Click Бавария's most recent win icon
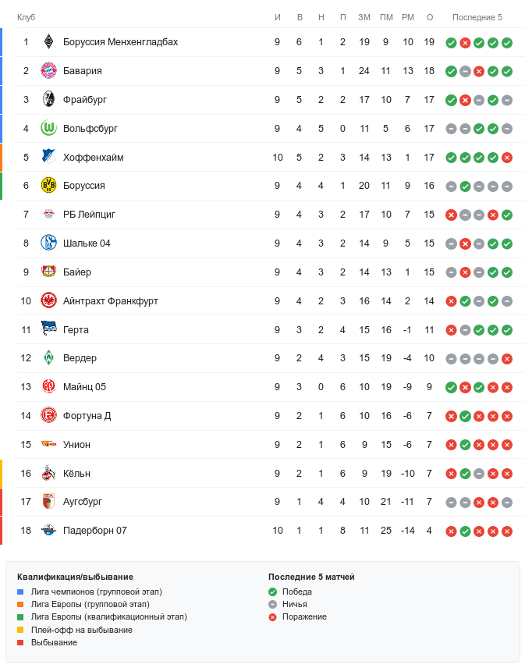 [507, 71]
